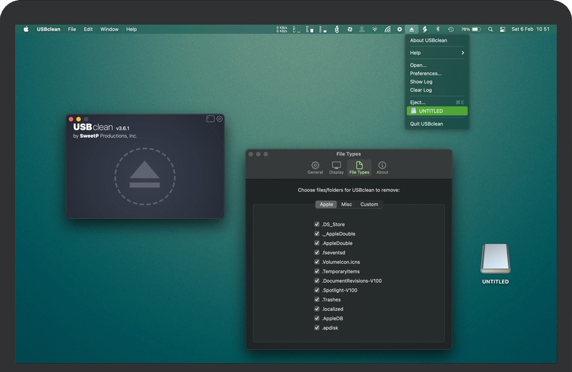
Task: Open the Window menu in menu bar
Action: click(109, 29)
